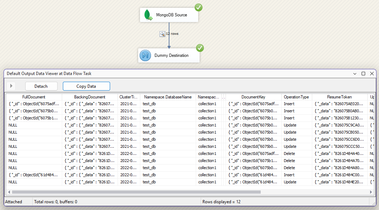Screen dimensions: 379x210
Task: Click the BackingDocument column header
Action: click(90, 97)
